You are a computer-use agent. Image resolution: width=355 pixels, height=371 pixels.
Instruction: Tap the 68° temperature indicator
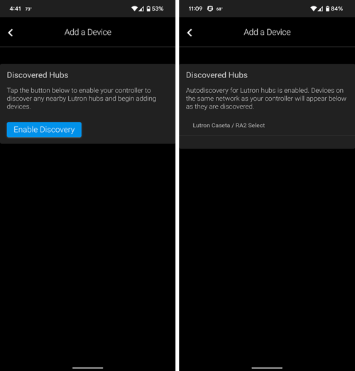[x=219, y=9]
